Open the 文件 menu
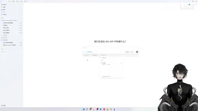198x111 pixels. pyautogui.click(x=9, y=1)
